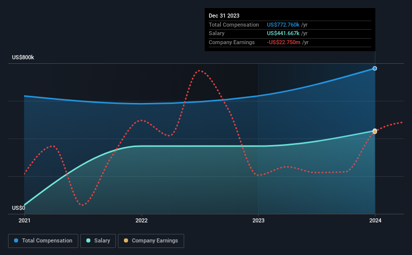Toggle the Company Earnings legend button
Viewport: 412px width, 255px height.
151,241
